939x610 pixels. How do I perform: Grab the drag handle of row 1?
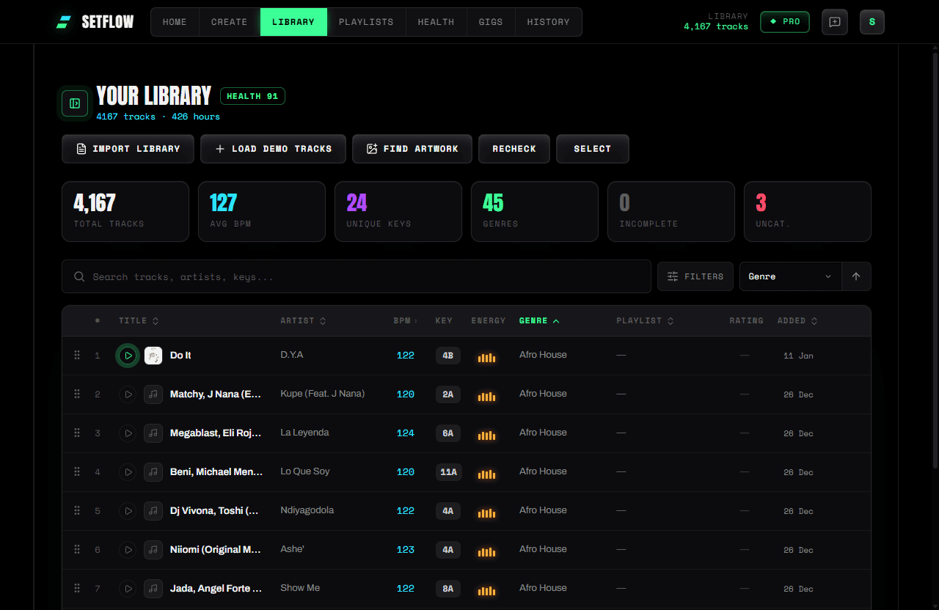[x=77, y=356]
